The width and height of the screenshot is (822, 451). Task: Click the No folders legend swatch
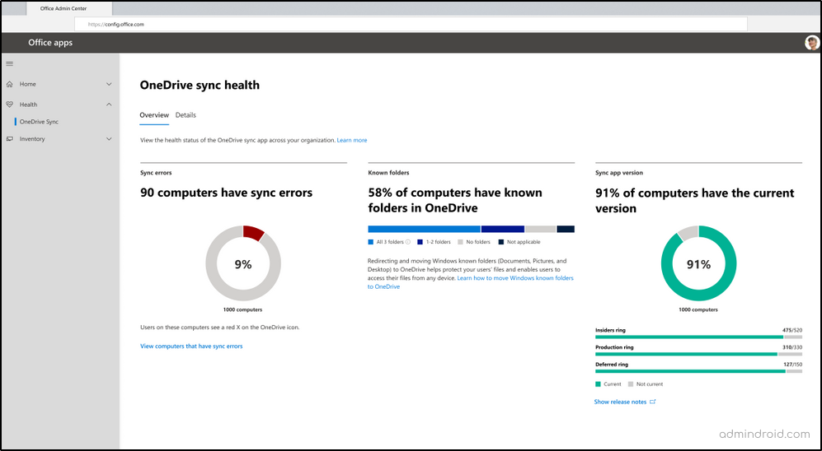tap(460, 242)
